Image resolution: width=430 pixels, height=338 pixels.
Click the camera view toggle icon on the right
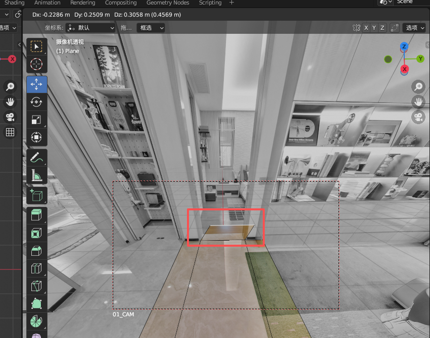pos(418,117)
